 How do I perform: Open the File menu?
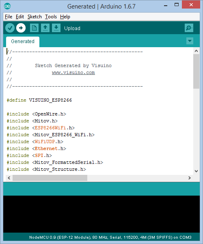point(9,17)
